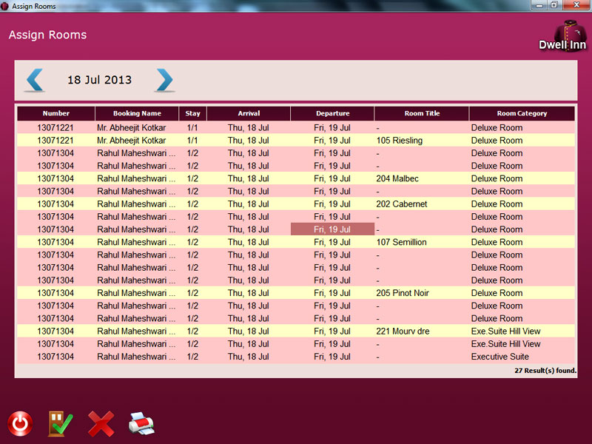592x444 pixels.
Task: Click the door with green checkmark icon
Action: pos(60,423)
